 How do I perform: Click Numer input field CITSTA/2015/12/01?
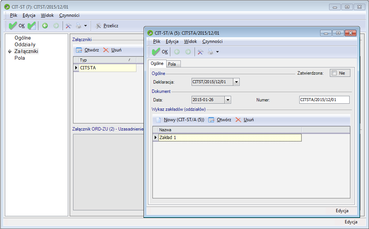324,100
